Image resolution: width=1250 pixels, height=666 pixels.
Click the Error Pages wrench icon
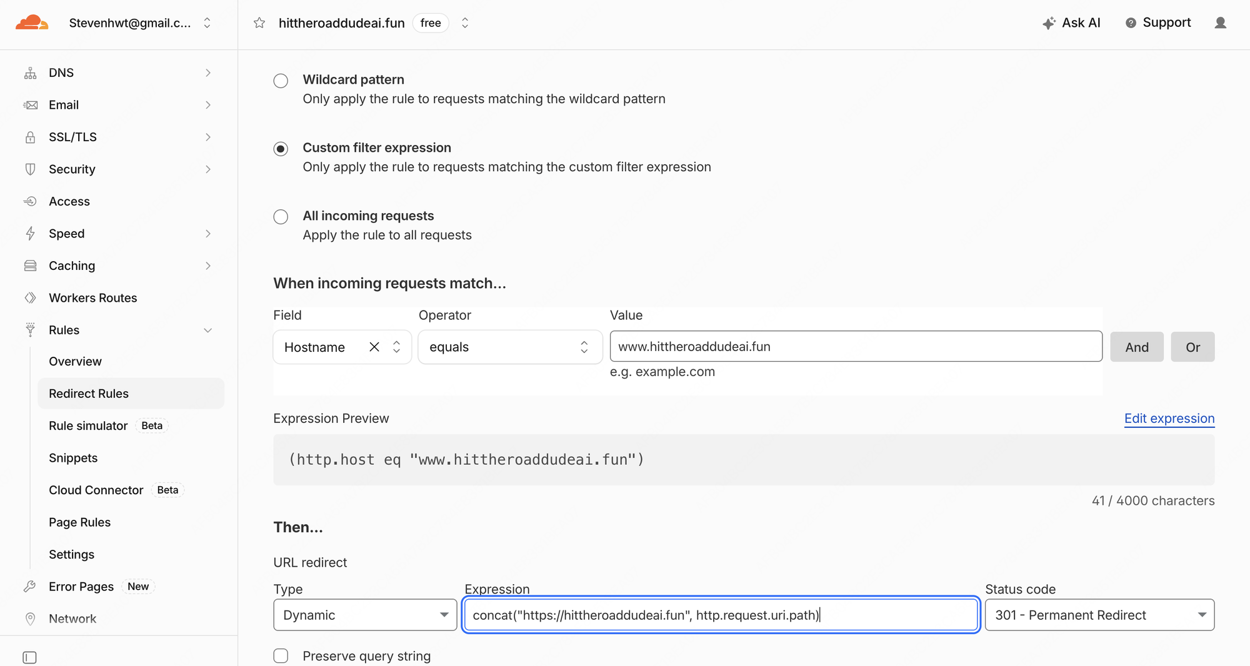(x=30, y=587)
